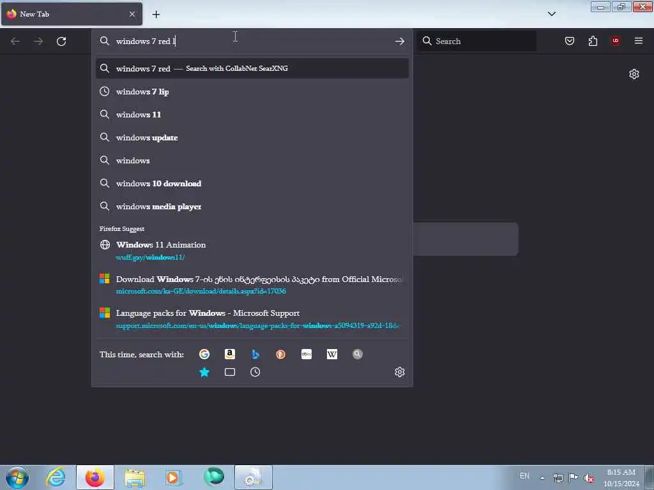This screenshot has height=490, width=654.
Task: Personalize new tab with gear icon
Action: pyautogui.click(x=634, y=74)
